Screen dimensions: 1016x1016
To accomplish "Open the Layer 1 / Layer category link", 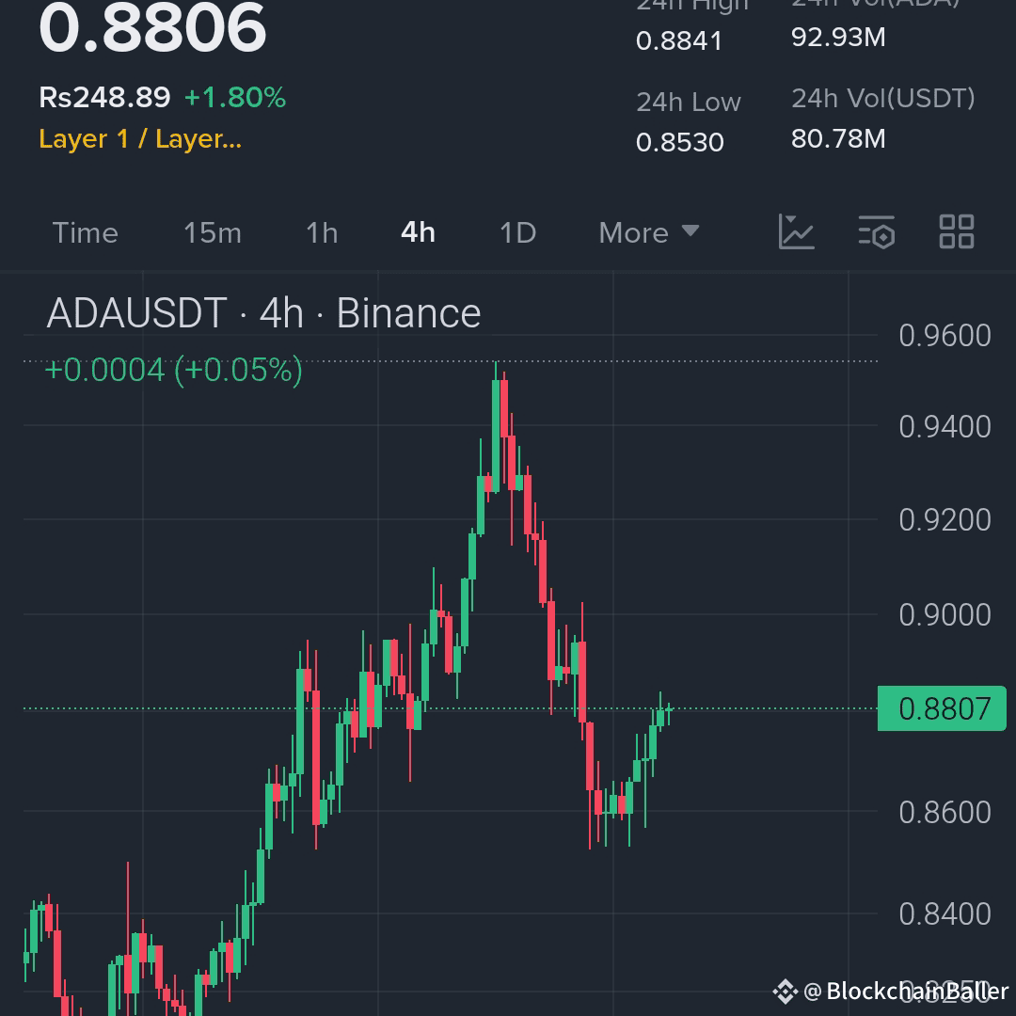I will pos(140,138).
